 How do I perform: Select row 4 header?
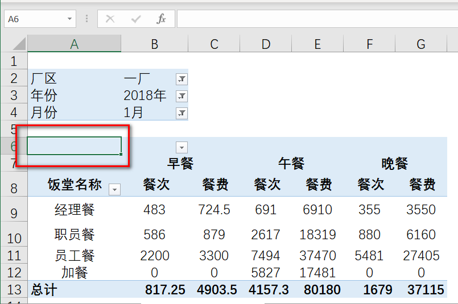coord(14,112)
